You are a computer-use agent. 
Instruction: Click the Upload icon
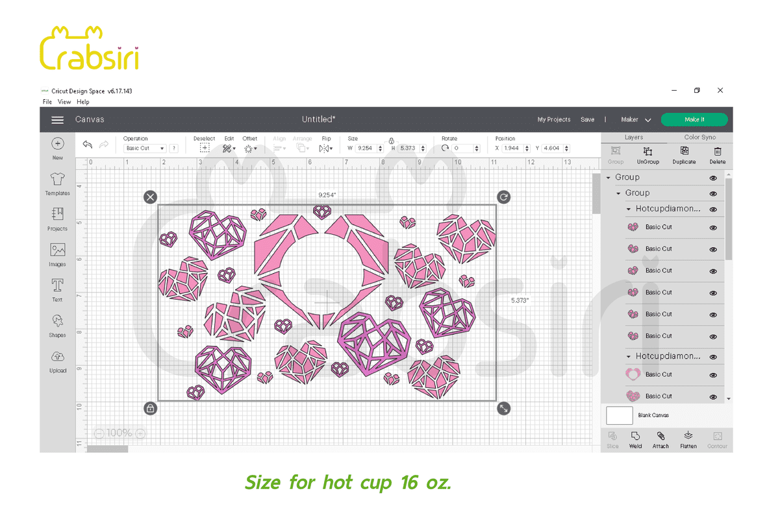(57, 360)
